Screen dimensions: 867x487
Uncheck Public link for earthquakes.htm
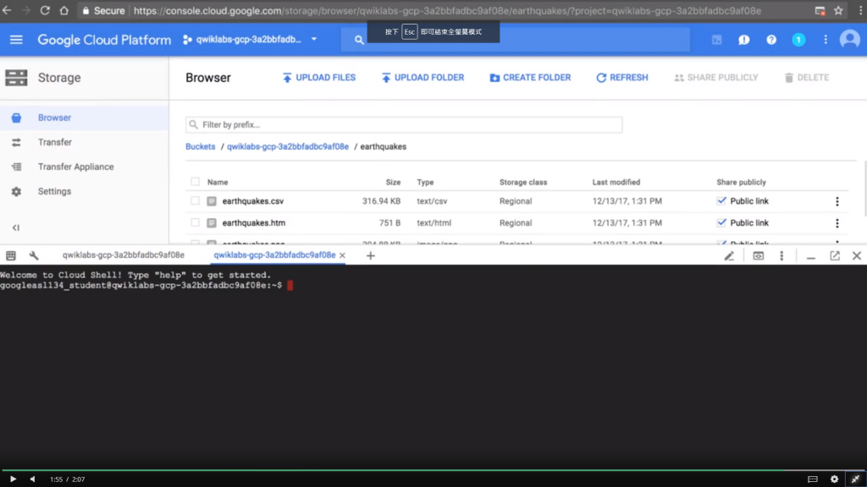pos(721,222)
